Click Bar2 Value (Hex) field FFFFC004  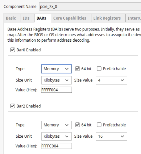tap(57, 146)
